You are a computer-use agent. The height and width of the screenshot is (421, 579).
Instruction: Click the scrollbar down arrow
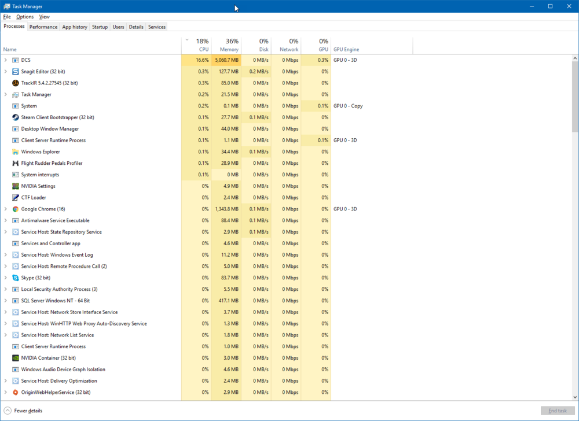click(x=575, y=397)
